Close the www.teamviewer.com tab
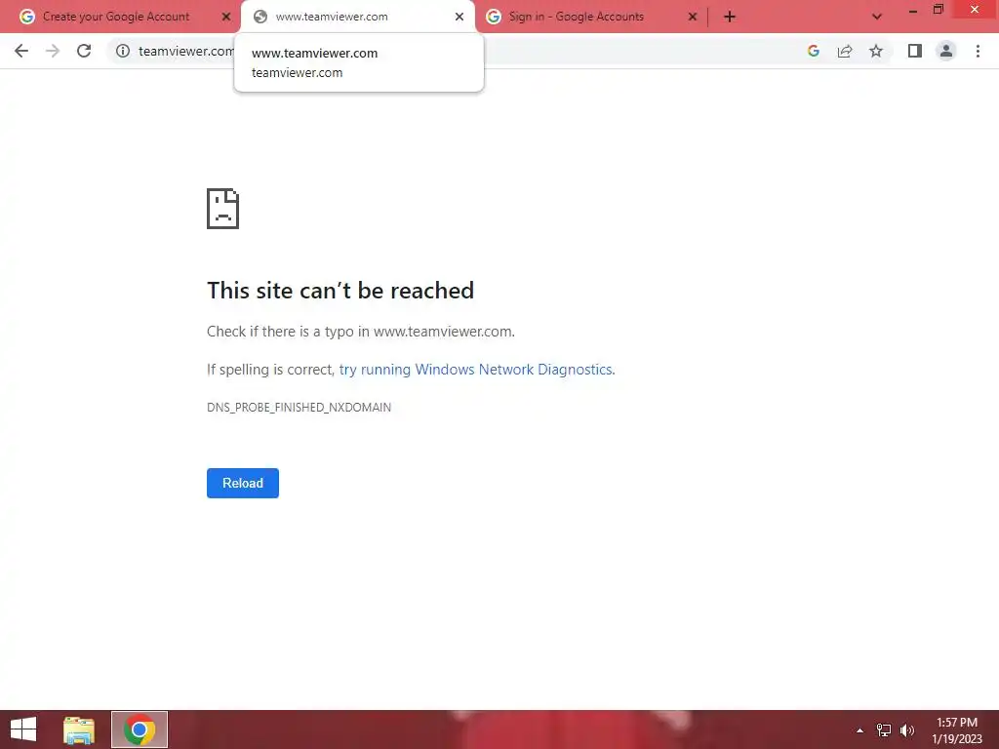Viewport: 999px width, 749px height. (x=460, y=18)
